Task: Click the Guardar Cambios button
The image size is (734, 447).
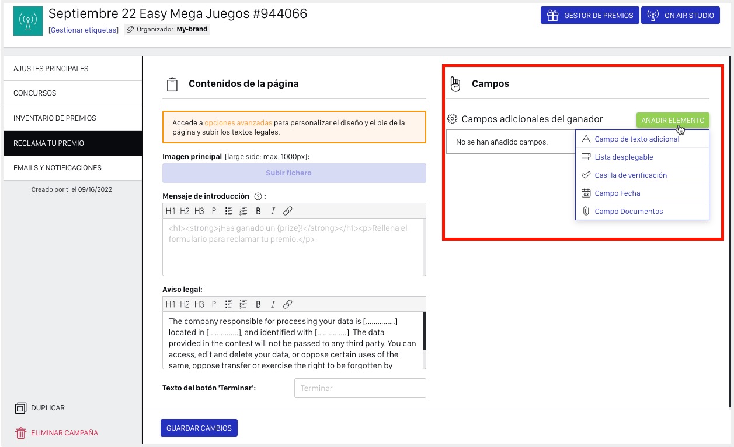Action: (x=199, y=428)
